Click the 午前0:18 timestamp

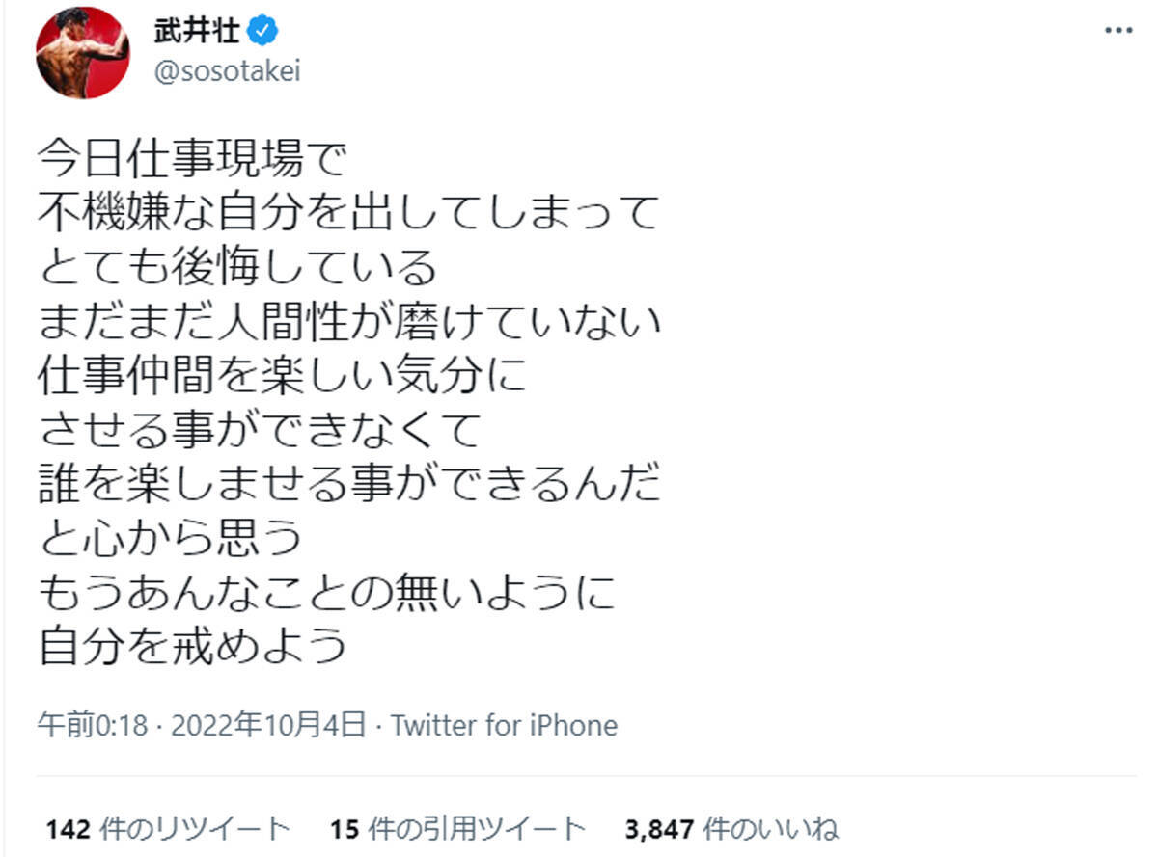click(x=93, y=725)
